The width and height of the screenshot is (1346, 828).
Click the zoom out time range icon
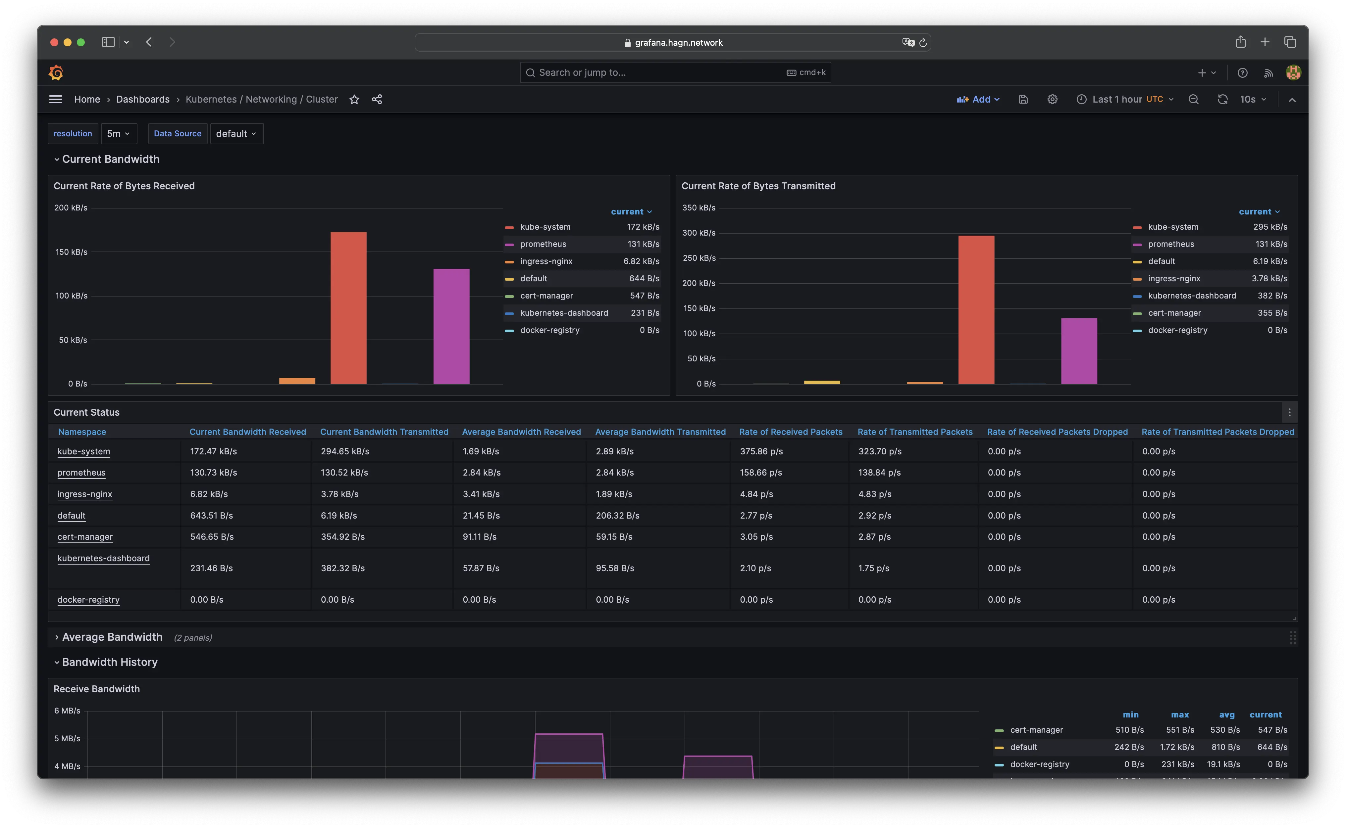tap(1193, 99)
